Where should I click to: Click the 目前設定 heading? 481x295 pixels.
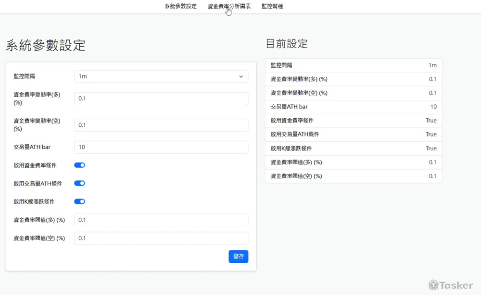pos(287,44)
